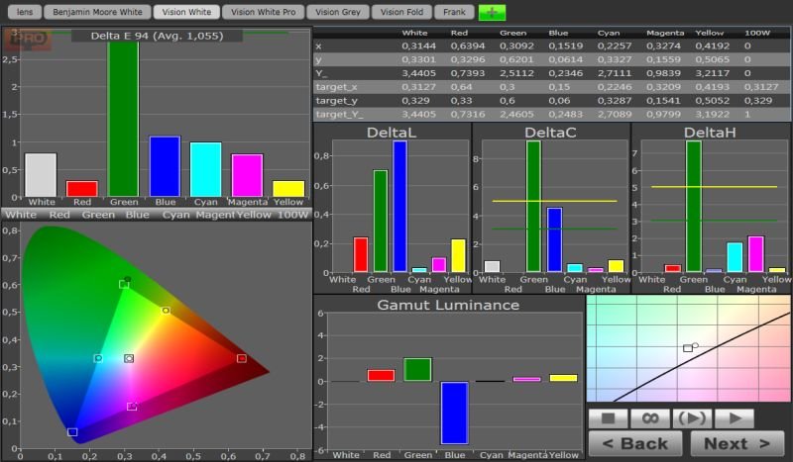793x462 pixels.
Task: Go back with the Back button
Action: 635,443
